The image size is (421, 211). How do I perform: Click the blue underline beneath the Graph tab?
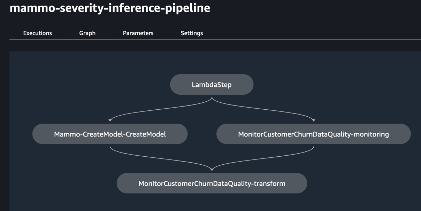click(87, 39)
